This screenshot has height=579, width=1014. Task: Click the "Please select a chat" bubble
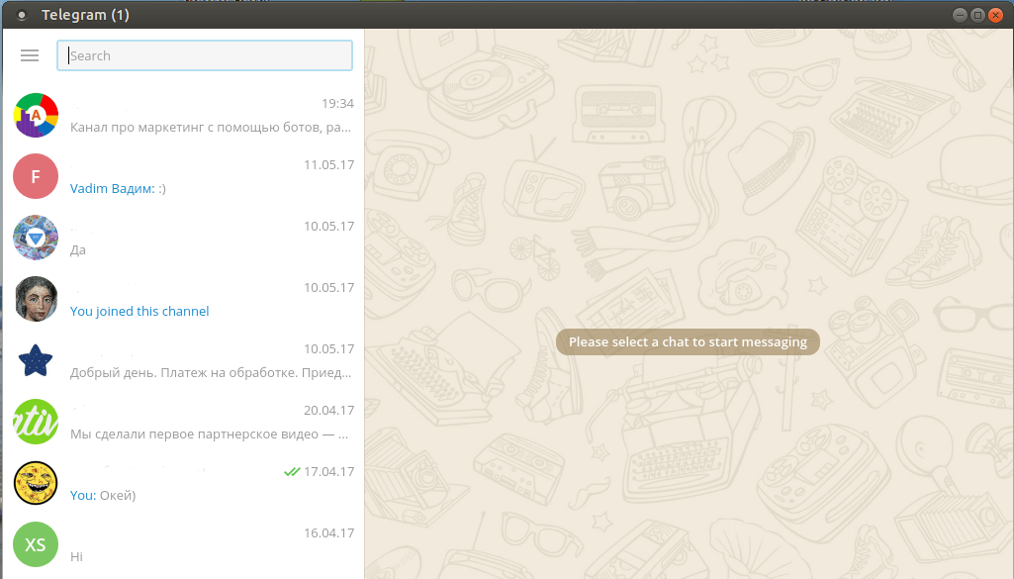tap(688, 341)
